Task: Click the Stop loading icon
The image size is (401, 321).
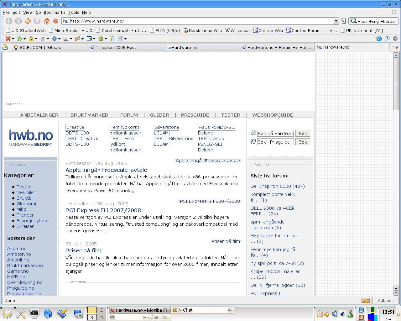Action: click(x=37, y=21)
